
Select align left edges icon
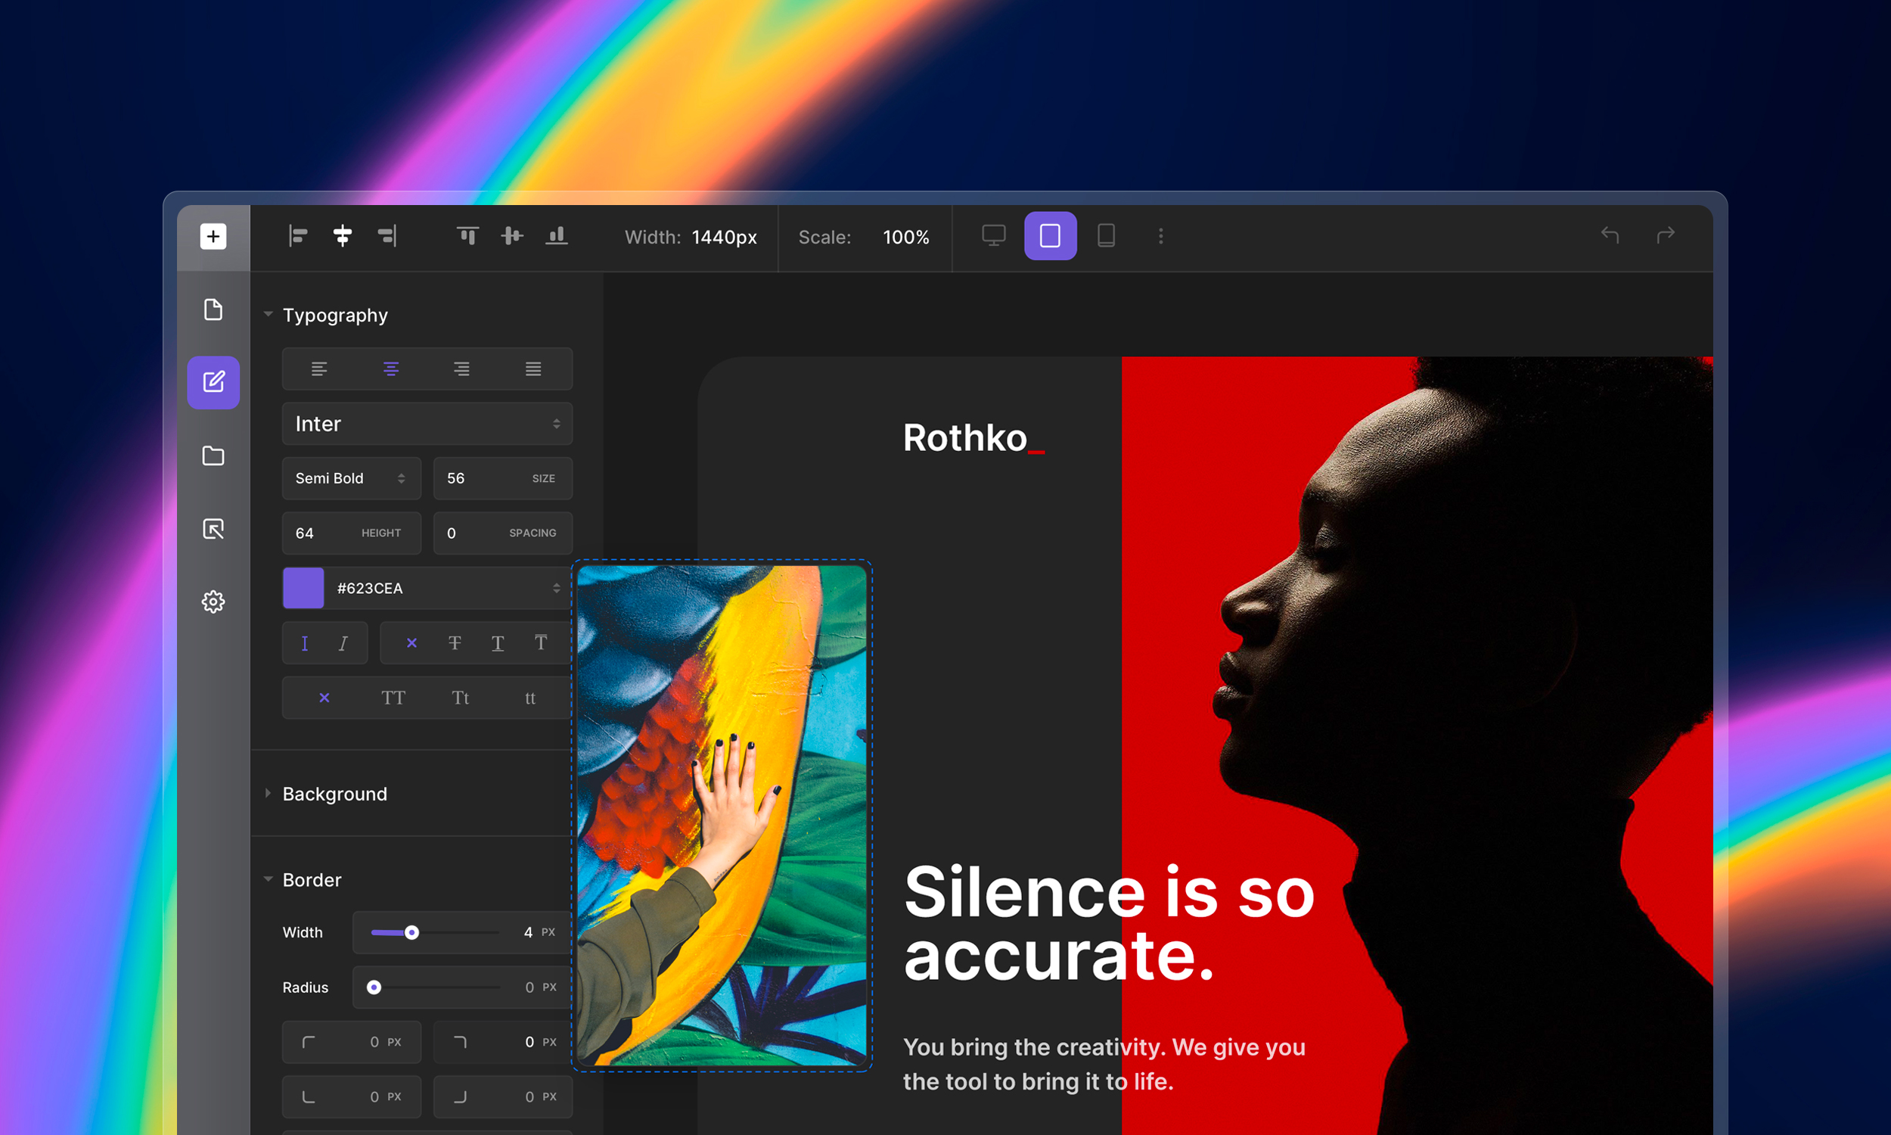(x=298, y=236)
